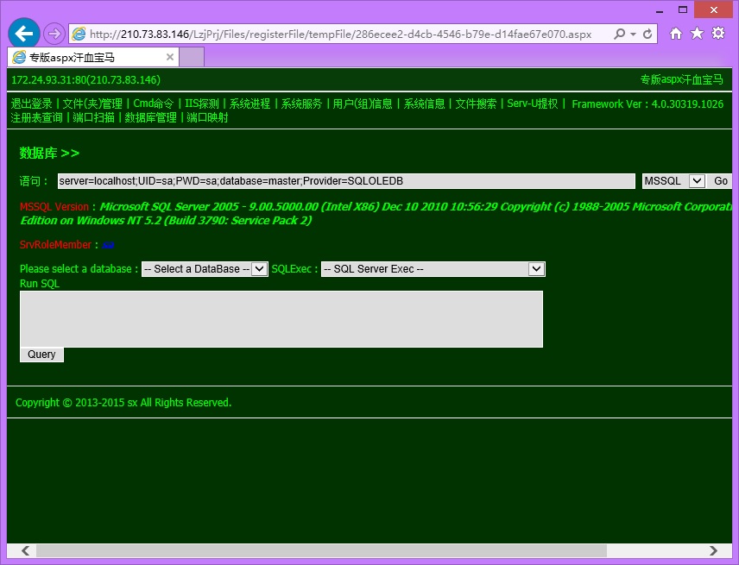Open 数据库管理 database management link

click(x=150, y=117)
